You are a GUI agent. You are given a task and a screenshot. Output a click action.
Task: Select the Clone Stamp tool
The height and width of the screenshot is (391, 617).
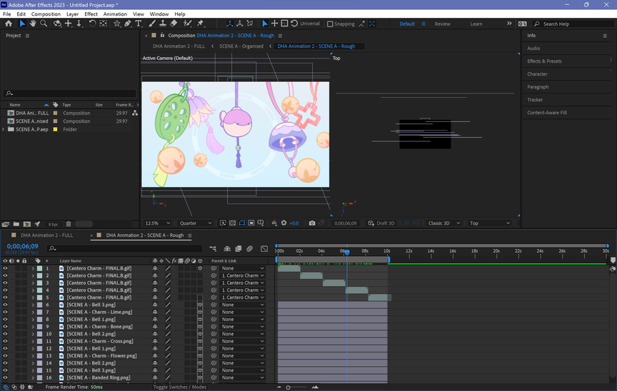(x=163, y=24)
